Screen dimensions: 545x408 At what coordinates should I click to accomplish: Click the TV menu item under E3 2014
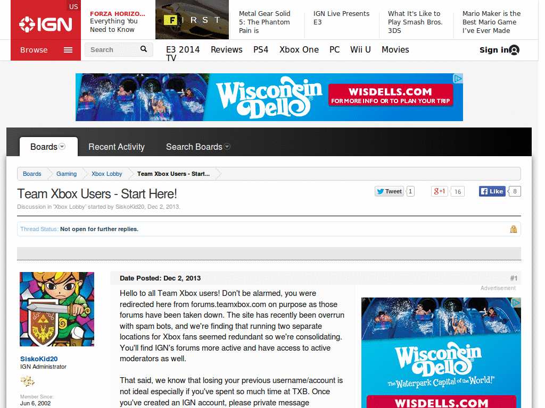[x=171, y=58]
